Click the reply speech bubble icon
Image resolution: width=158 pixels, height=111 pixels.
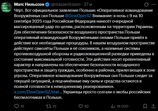pos(16,106)
